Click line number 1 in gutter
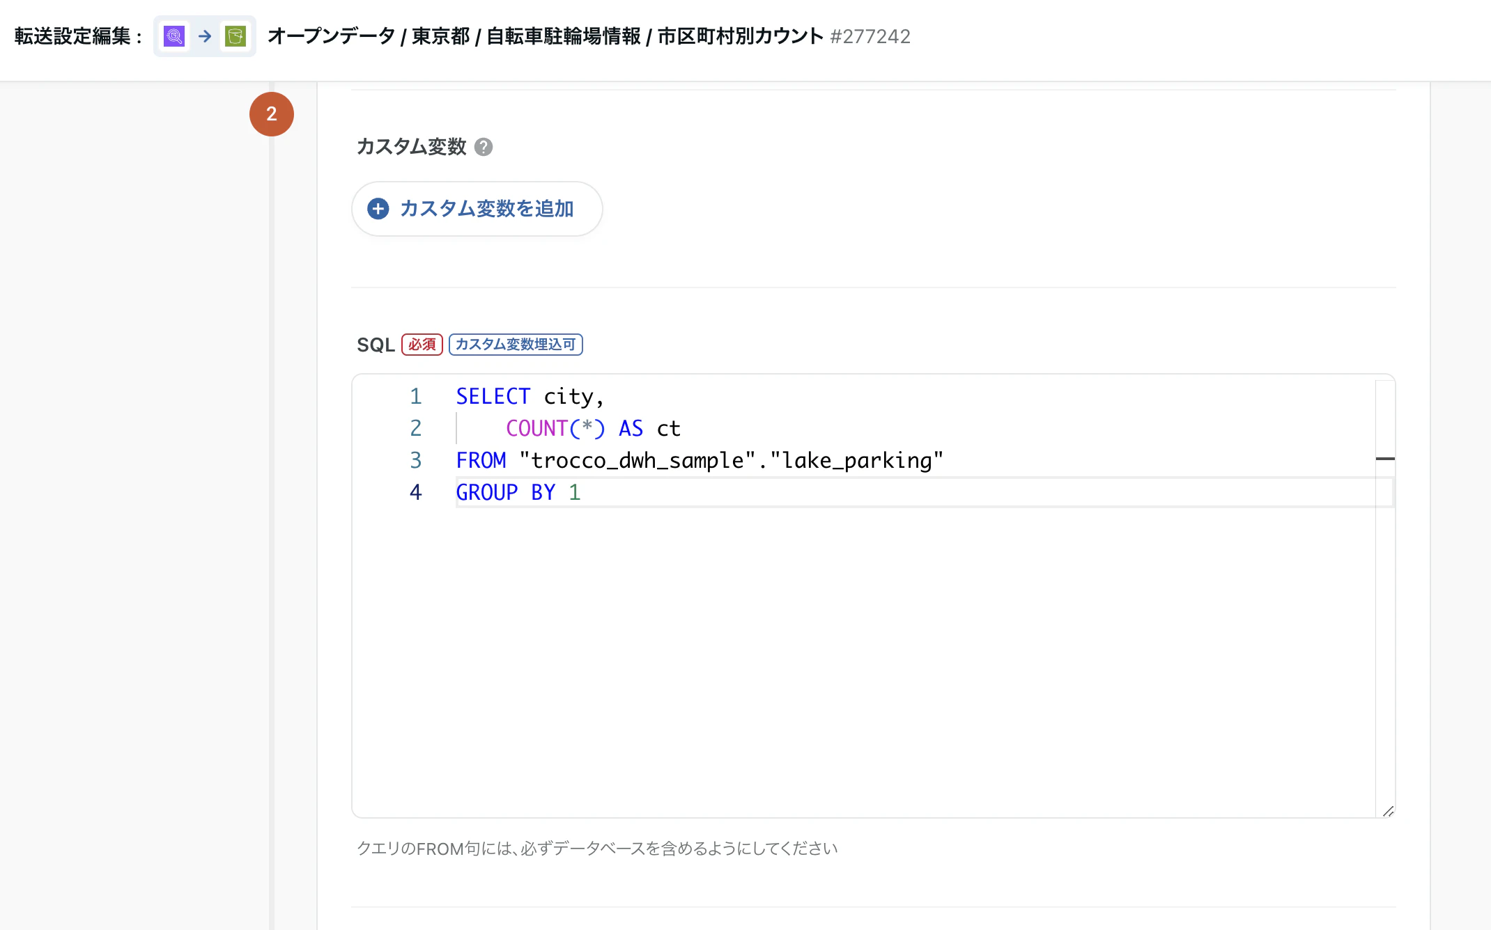 416,396
